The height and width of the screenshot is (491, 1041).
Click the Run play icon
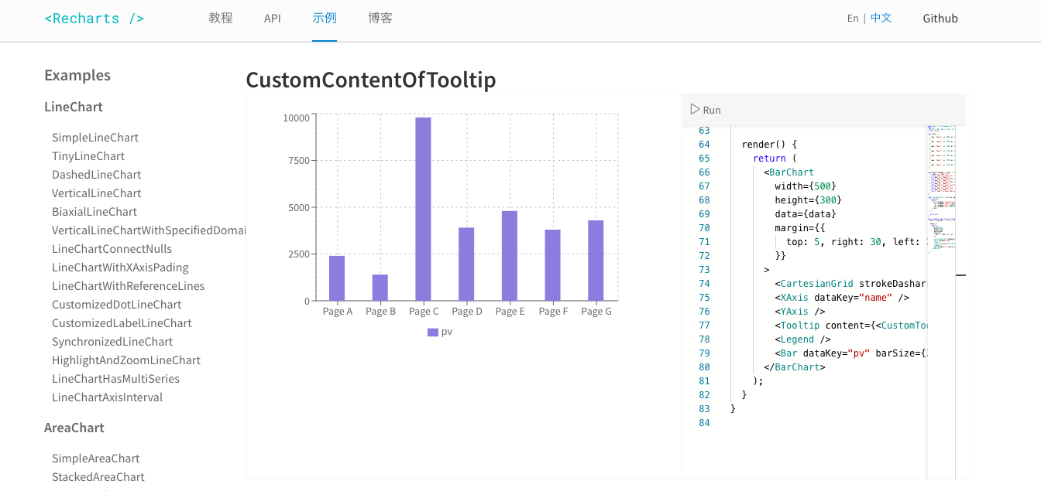coord(695,110)
